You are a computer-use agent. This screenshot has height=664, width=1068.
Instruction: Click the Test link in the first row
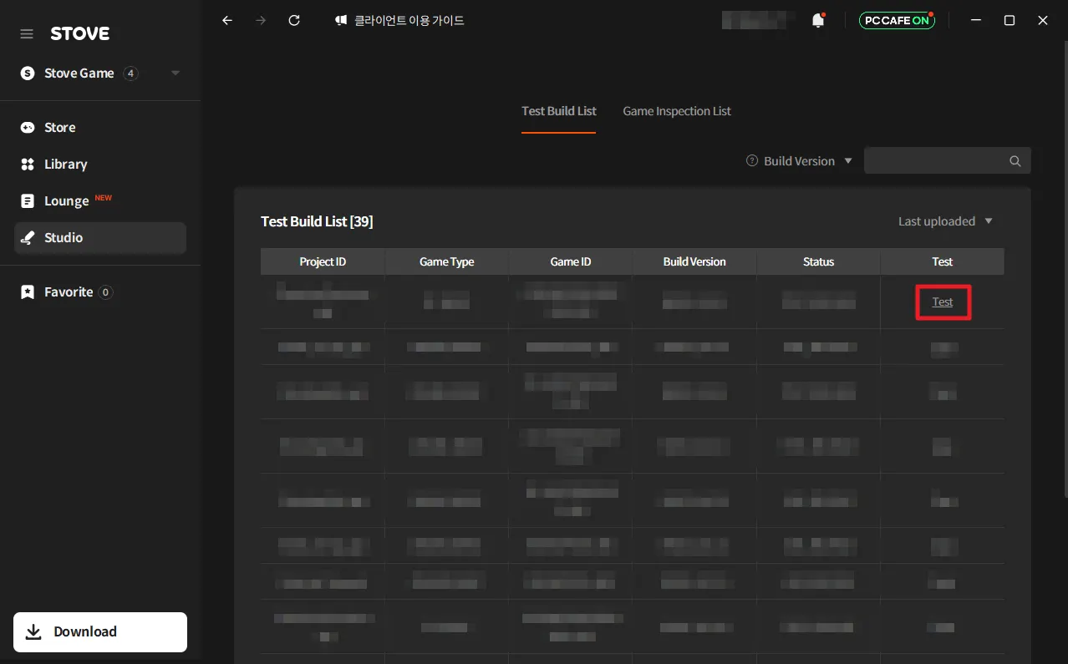click(943, 302)
